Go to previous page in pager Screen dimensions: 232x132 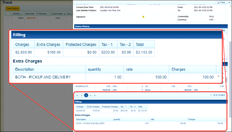[x=81, y=95]
